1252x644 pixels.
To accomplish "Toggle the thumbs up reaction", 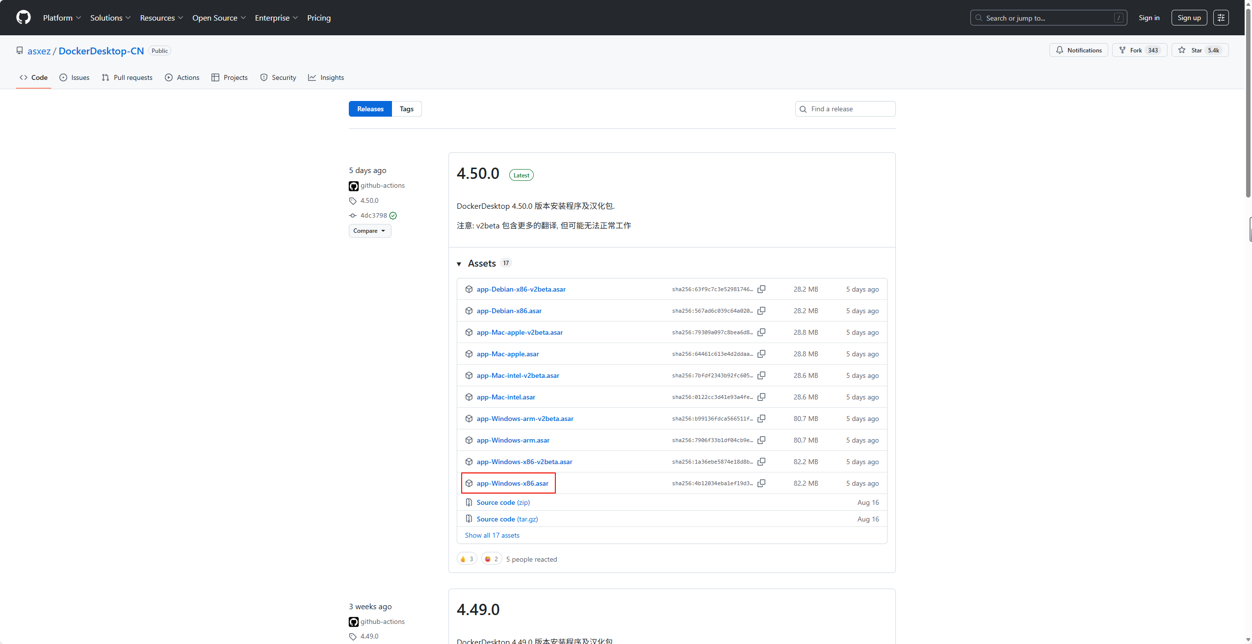I will (x=467, y=559).
